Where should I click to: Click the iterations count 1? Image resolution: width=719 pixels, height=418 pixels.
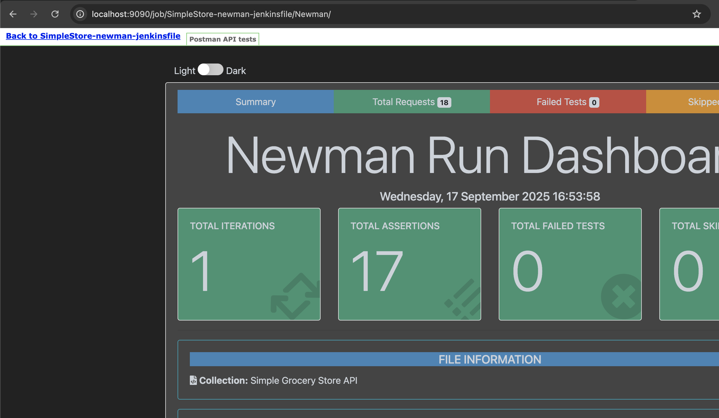coord(200,271)
